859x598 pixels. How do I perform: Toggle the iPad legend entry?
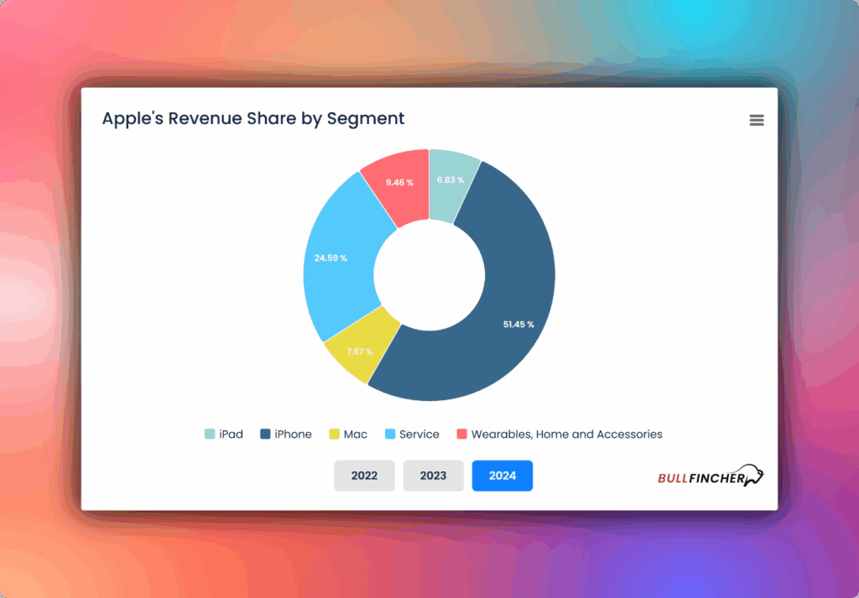223,434
